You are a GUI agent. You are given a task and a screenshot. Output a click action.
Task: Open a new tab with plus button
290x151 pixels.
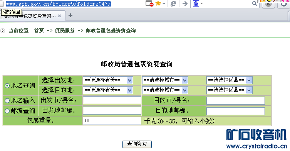(x=70, y=15)
